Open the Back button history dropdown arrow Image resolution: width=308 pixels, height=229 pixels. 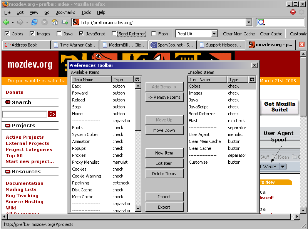click(13, 23)
